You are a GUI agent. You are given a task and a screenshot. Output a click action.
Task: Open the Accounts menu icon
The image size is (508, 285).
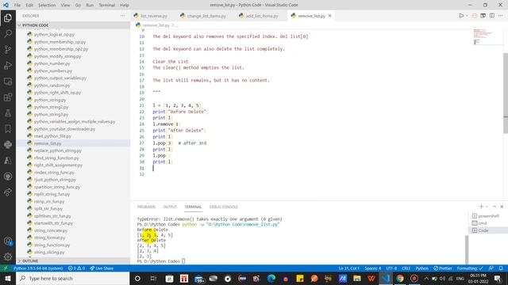[8, 241]
